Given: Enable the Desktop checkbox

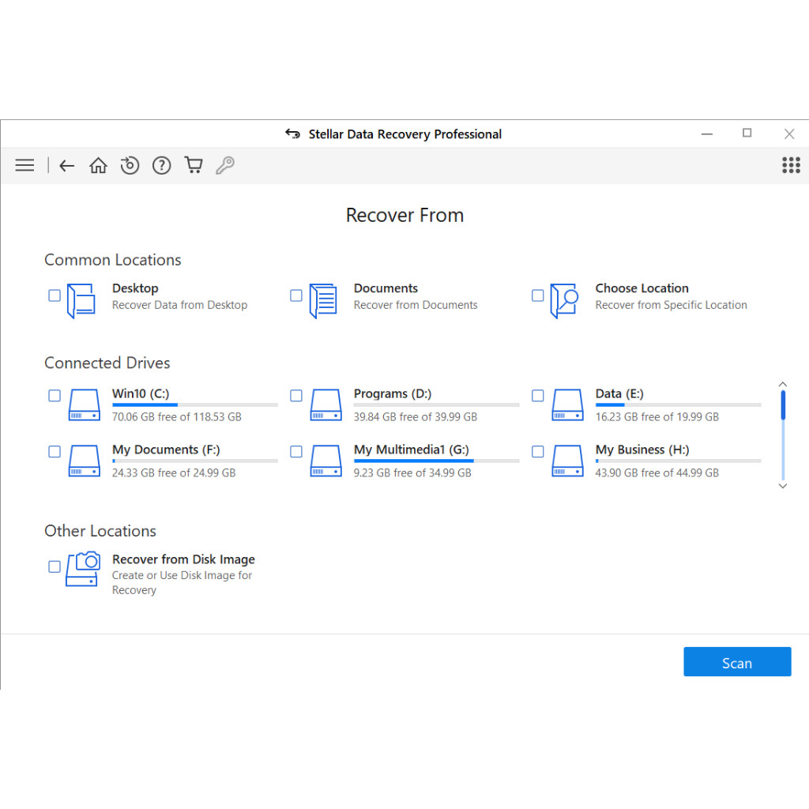Looking at the screenshot, I should click(55, 295).
